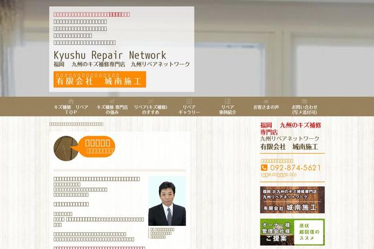Image resolution: width=374 pixels, height=249 pixels.
Task: Click the grid icon above リペア ギャラリー
Action: 189,101
